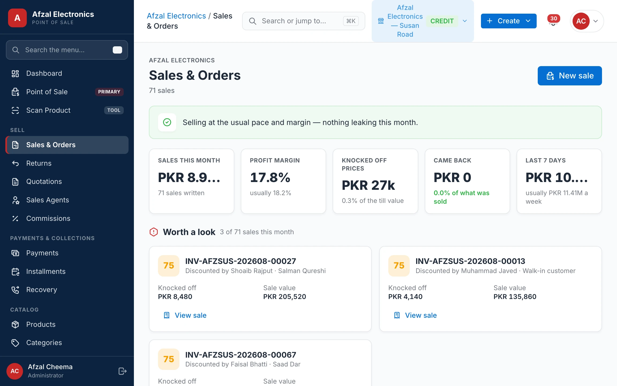617x386 pixels.
Task: Click the Point of Sale register icon
Action: [15, 92]
